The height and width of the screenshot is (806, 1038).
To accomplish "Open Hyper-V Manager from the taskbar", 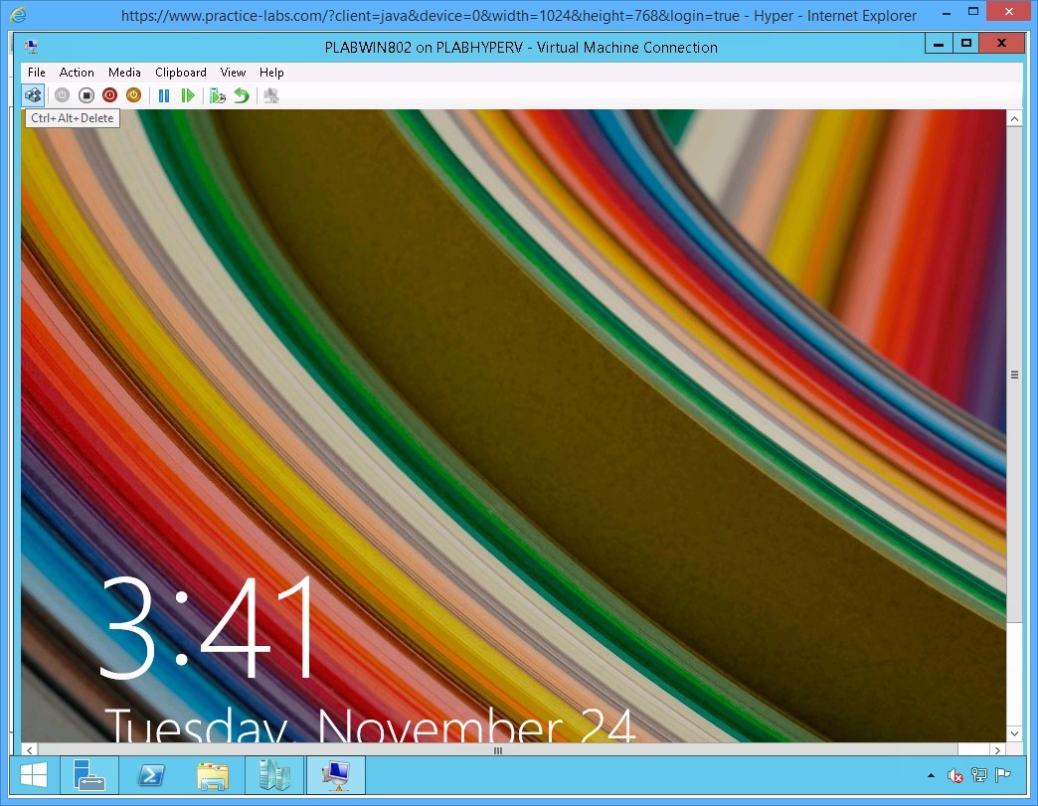I will [x=274, y=775].
